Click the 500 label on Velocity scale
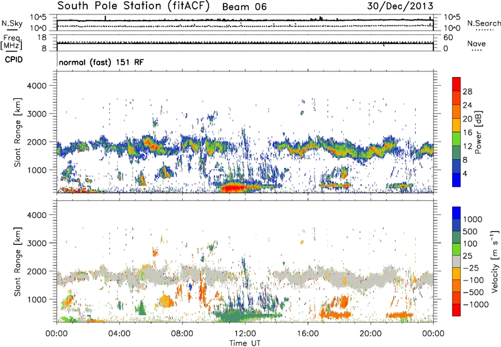This screenshot has width=501, height=347. [x=470, y=232]
